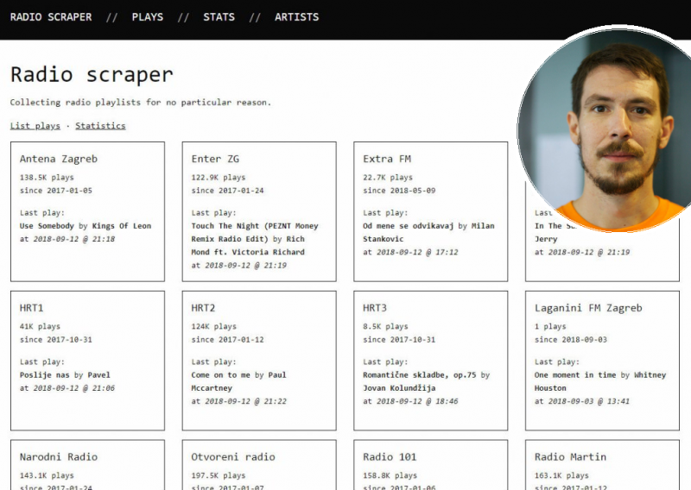The image size is (691, 490).
Task: Click the since 2018-05-09 date text
Action: coord(399,191)
